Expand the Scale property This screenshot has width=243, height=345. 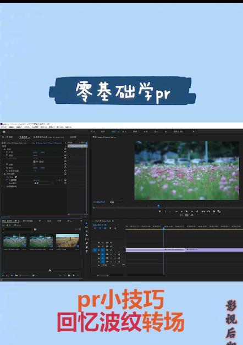click(x=4, y=155)
